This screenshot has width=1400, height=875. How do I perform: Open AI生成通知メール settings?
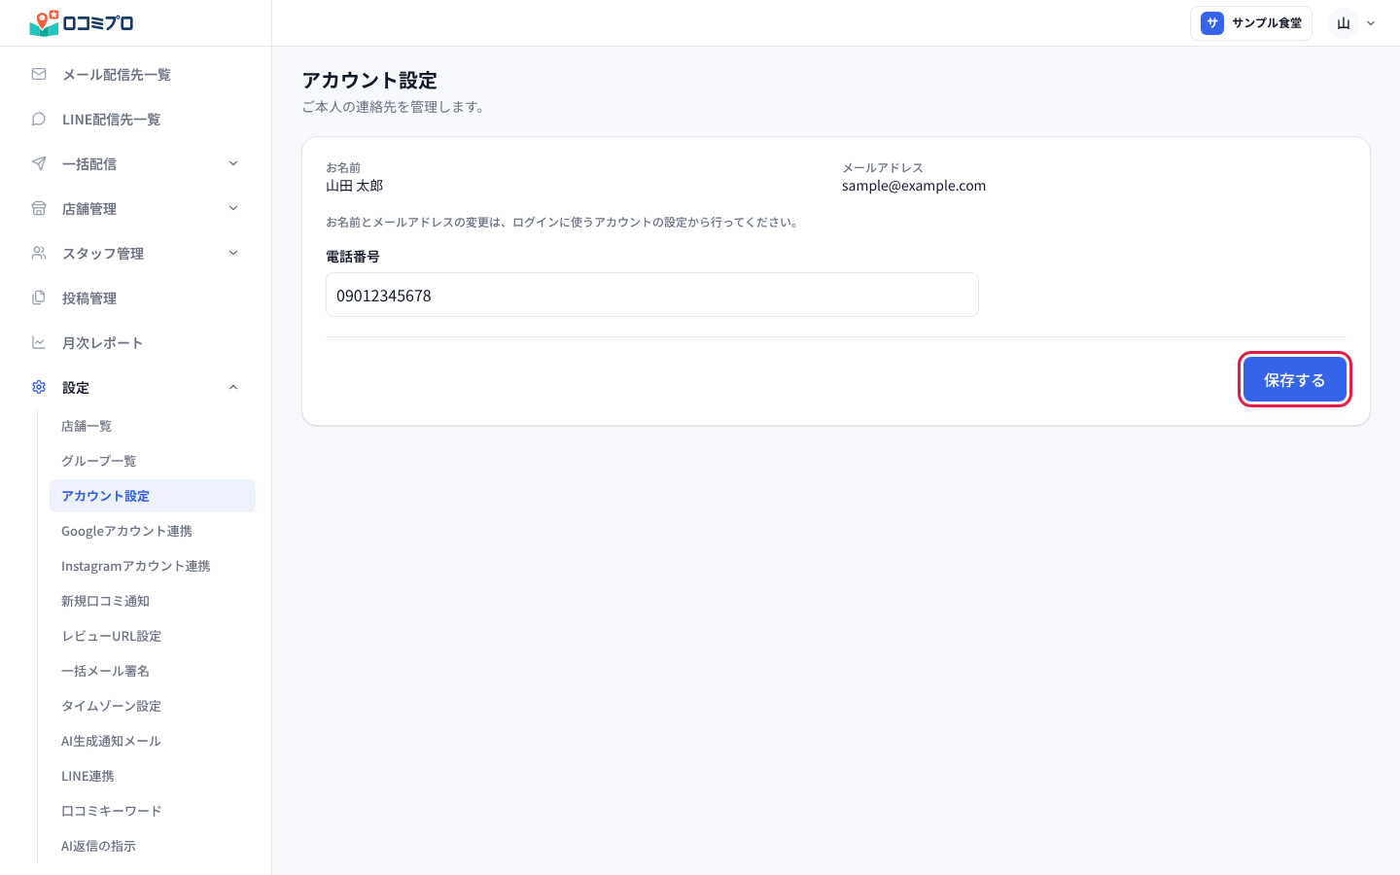[153, 741]
